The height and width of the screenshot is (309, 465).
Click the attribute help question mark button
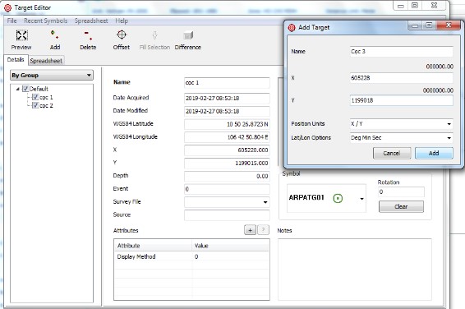(x=264, y=230)
